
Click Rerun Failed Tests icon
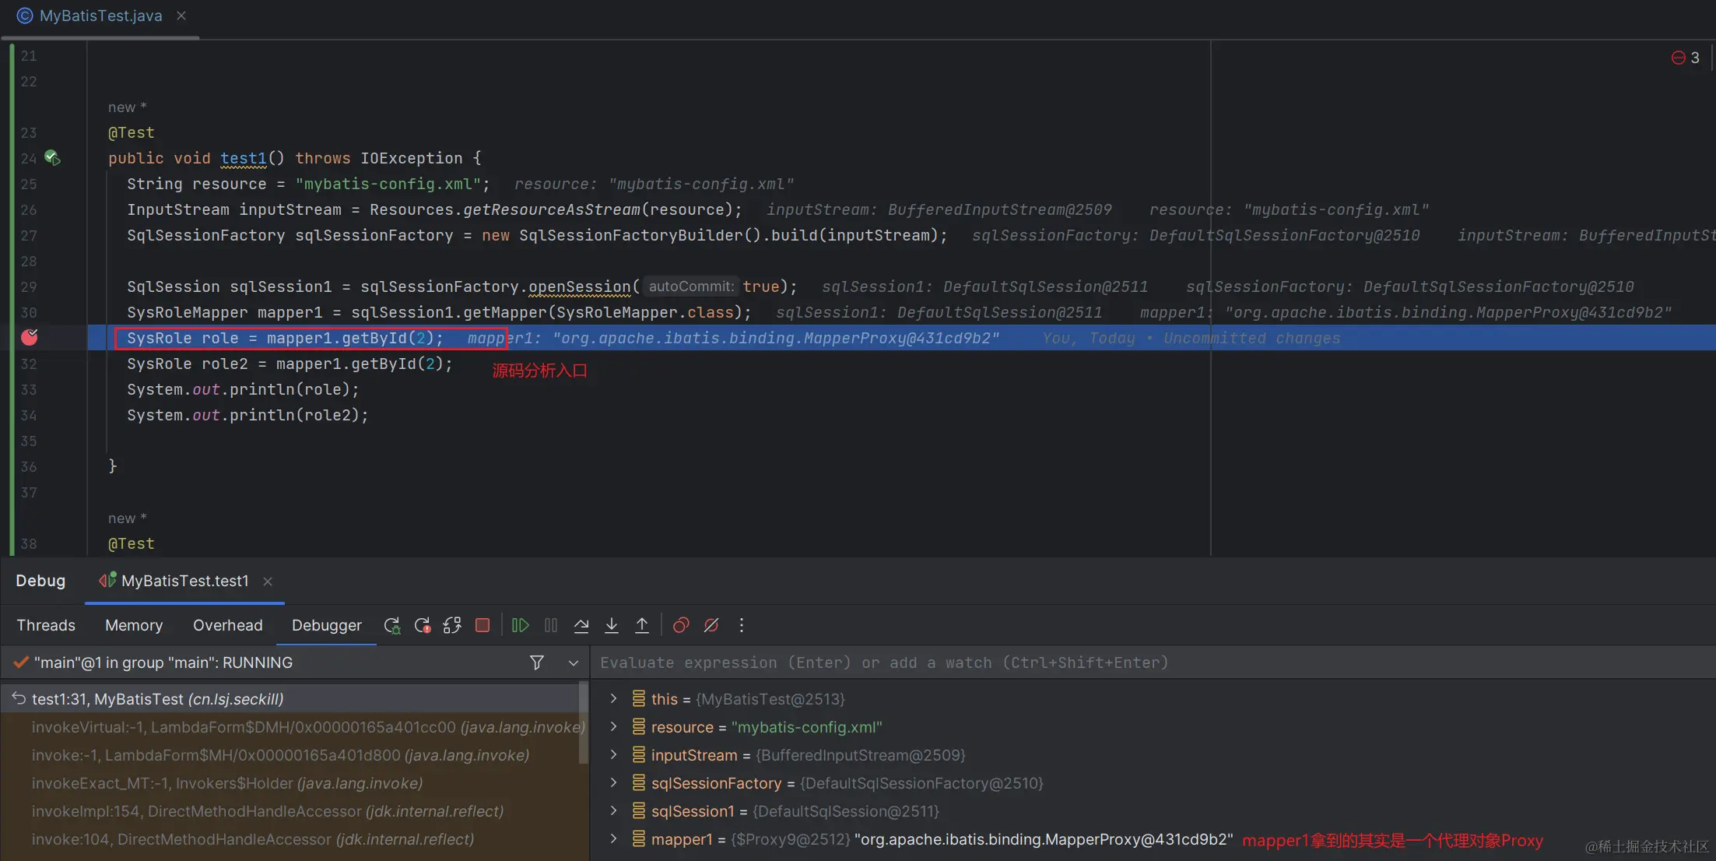pyautogui.click(x=423, y=625)
